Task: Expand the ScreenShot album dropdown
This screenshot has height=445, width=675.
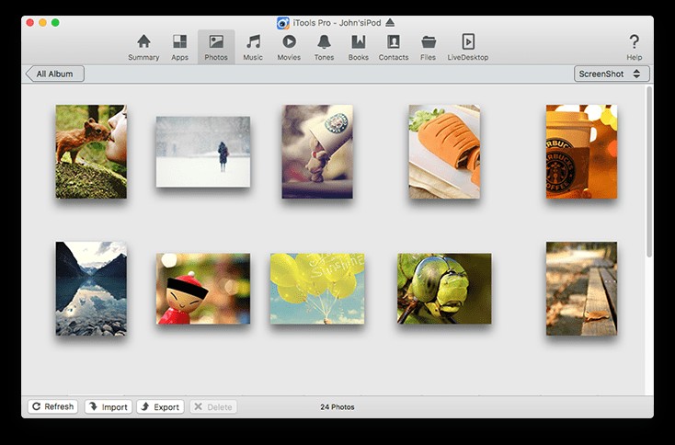Action: (612, 74)
